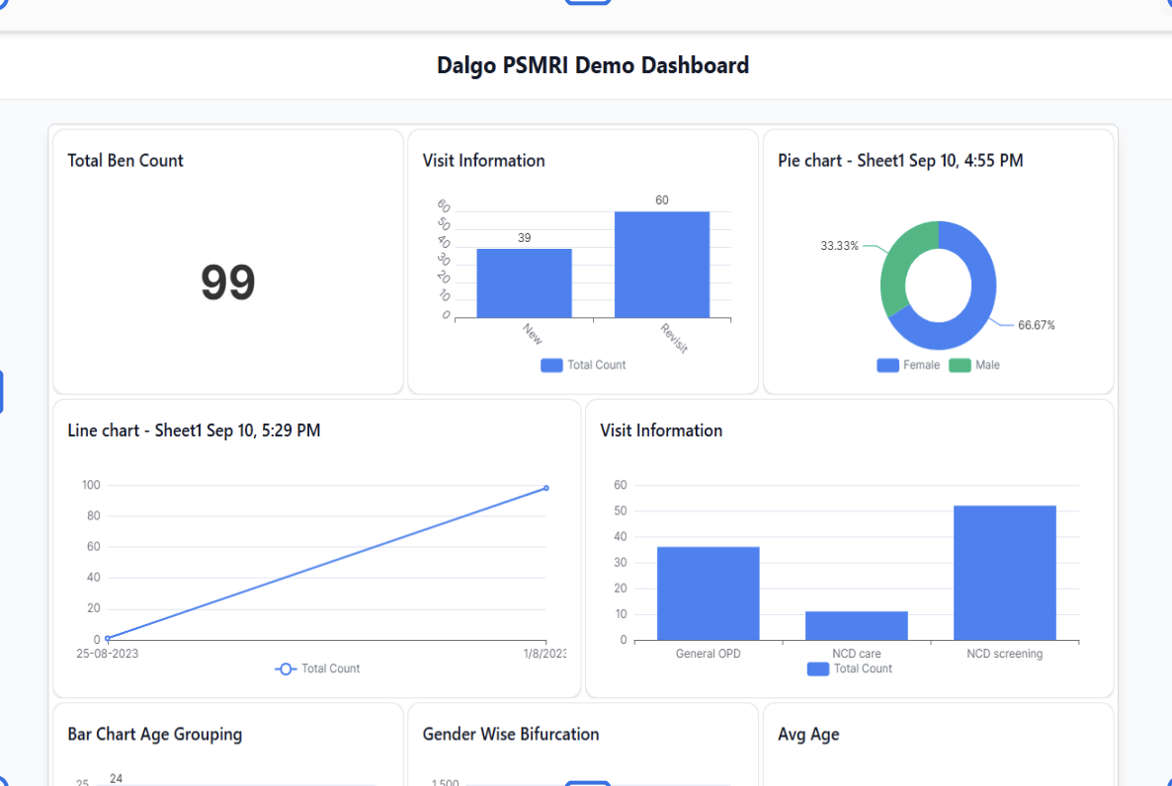Click the Dalgo PSMRI Demo Dashboard title

[x=593, y=65]
